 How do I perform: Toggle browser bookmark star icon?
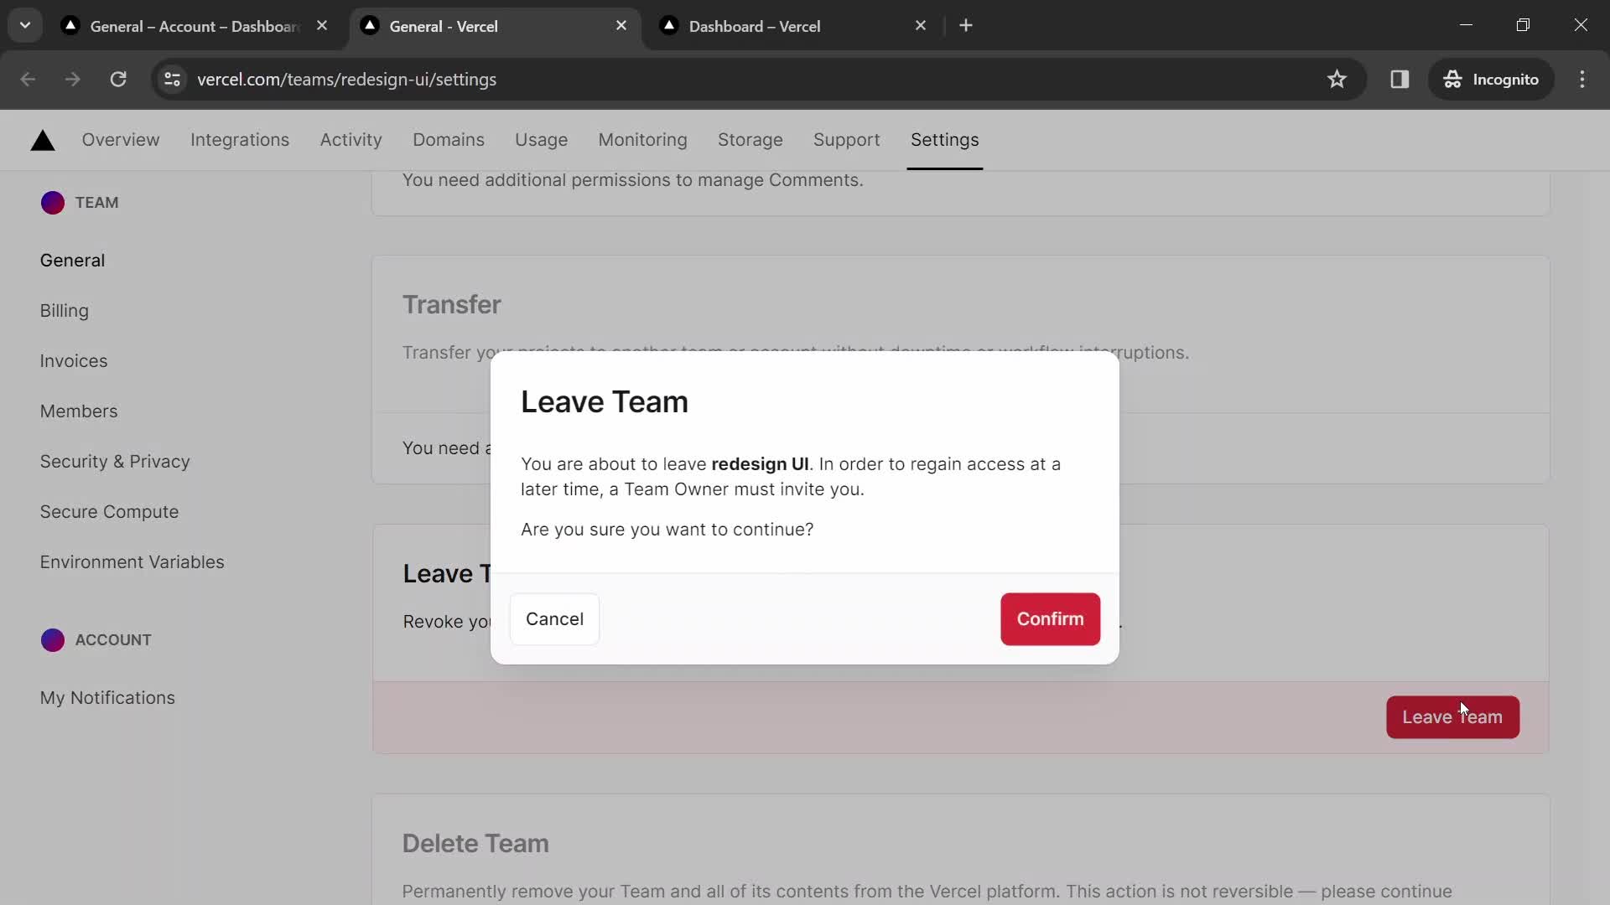pos(1339,80)
